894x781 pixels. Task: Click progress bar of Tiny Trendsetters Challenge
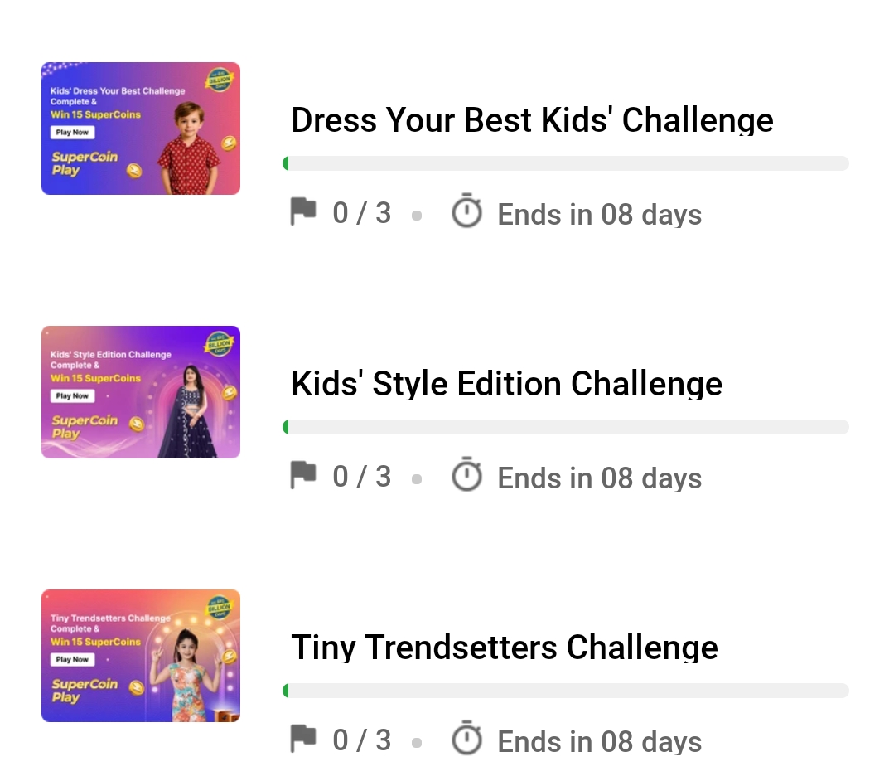[566, 691]
